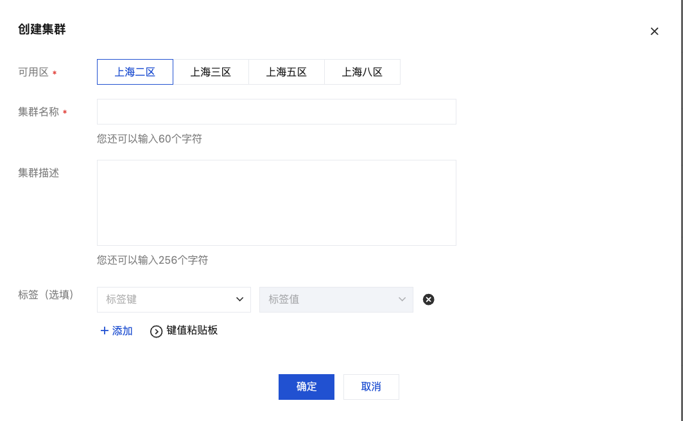Click the 标签值 dropdown chevron arrow
The height and width of the screenshot is (421, 683).
pos(402,300)
